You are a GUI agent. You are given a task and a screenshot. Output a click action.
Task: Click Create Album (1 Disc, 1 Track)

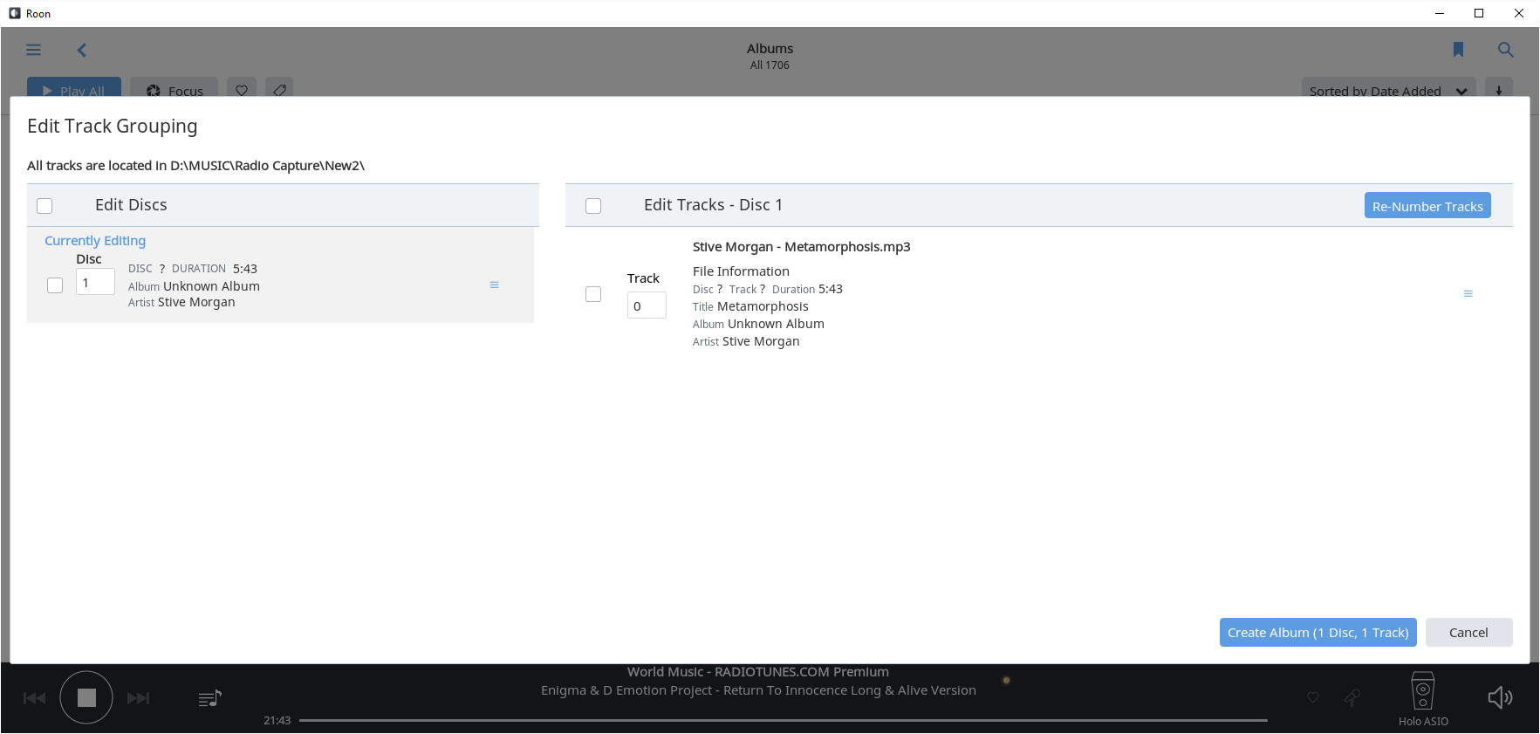point(1318,633)
